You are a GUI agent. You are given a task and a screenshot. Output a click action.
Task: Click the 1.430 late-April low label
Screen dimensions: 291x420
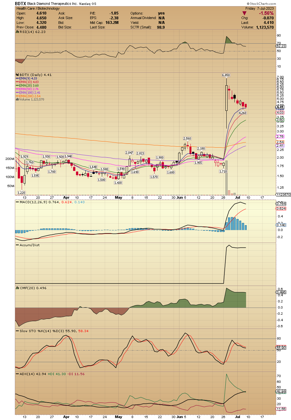118,183
